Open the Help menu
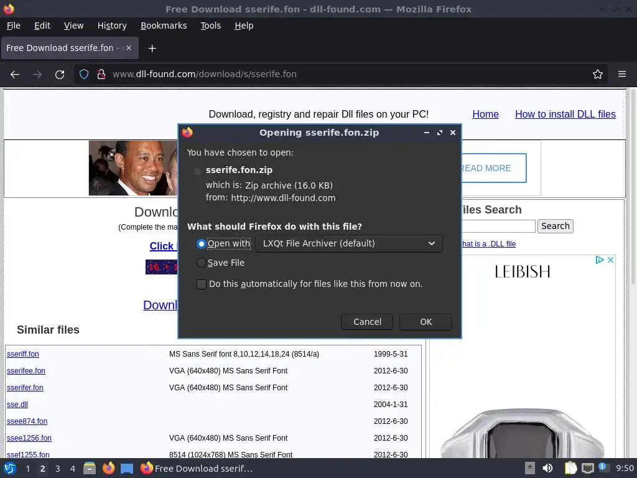The image size is (637, 478). point(244,26)
